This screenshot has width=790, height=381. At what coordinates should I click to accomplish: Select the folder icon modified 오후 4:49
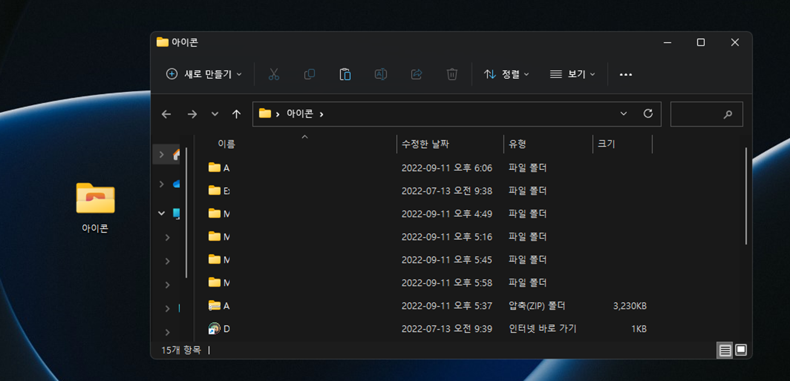tap(214, 214)
